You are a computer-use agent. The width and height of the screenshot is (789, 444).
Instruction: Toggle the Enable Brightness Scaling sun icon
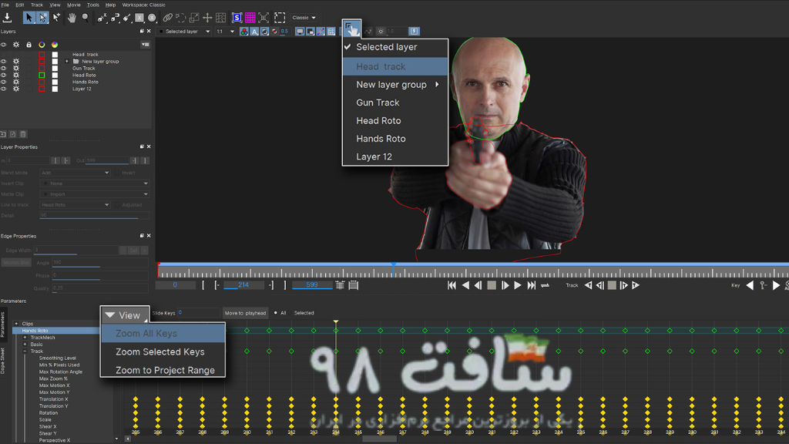pos(381,31)
